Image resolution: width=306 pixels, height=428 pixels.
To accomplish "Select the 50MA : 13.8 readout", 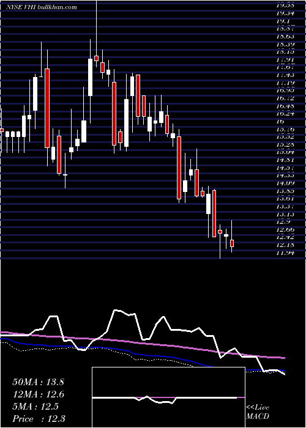I will click(x=38, y=382).
